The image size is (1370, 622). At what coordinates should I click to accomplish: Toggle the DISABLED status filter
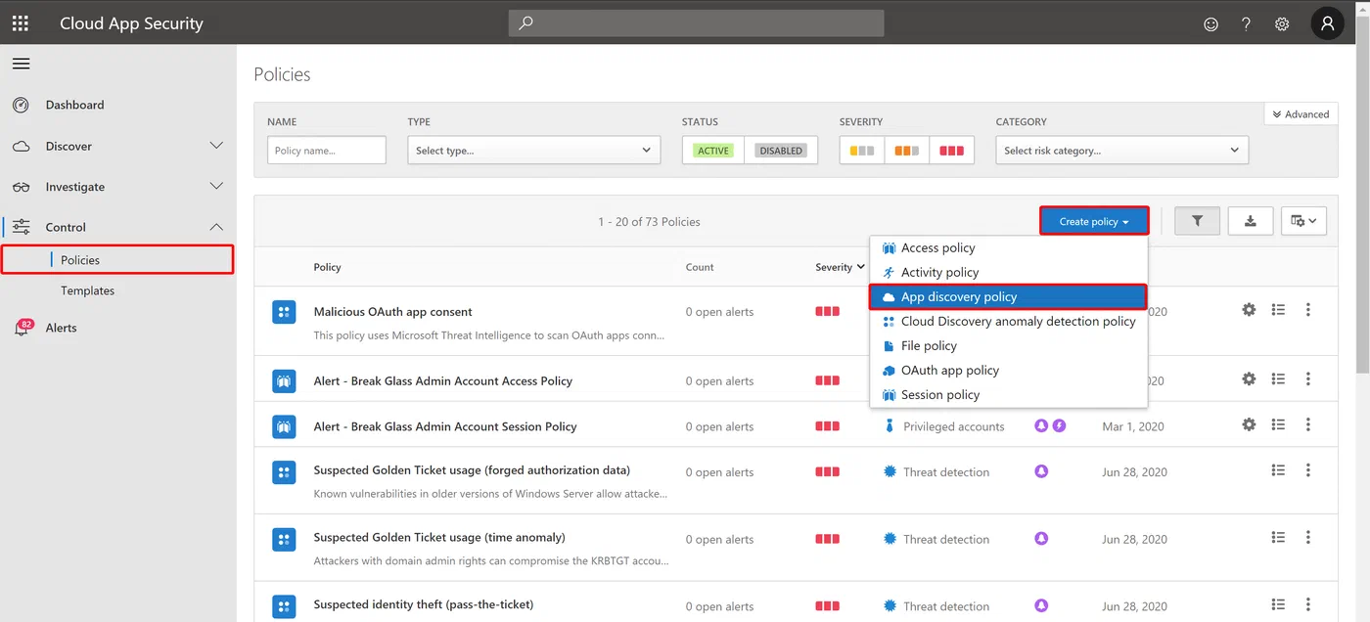pos(781,151)
